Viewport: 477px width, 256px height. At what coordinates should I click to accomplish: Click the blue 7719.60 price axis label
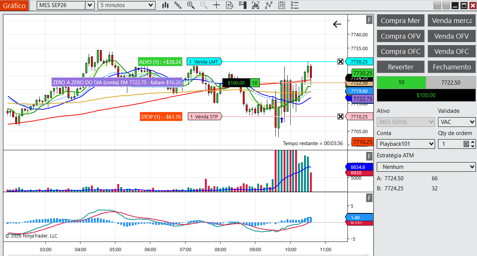(359, 91)
